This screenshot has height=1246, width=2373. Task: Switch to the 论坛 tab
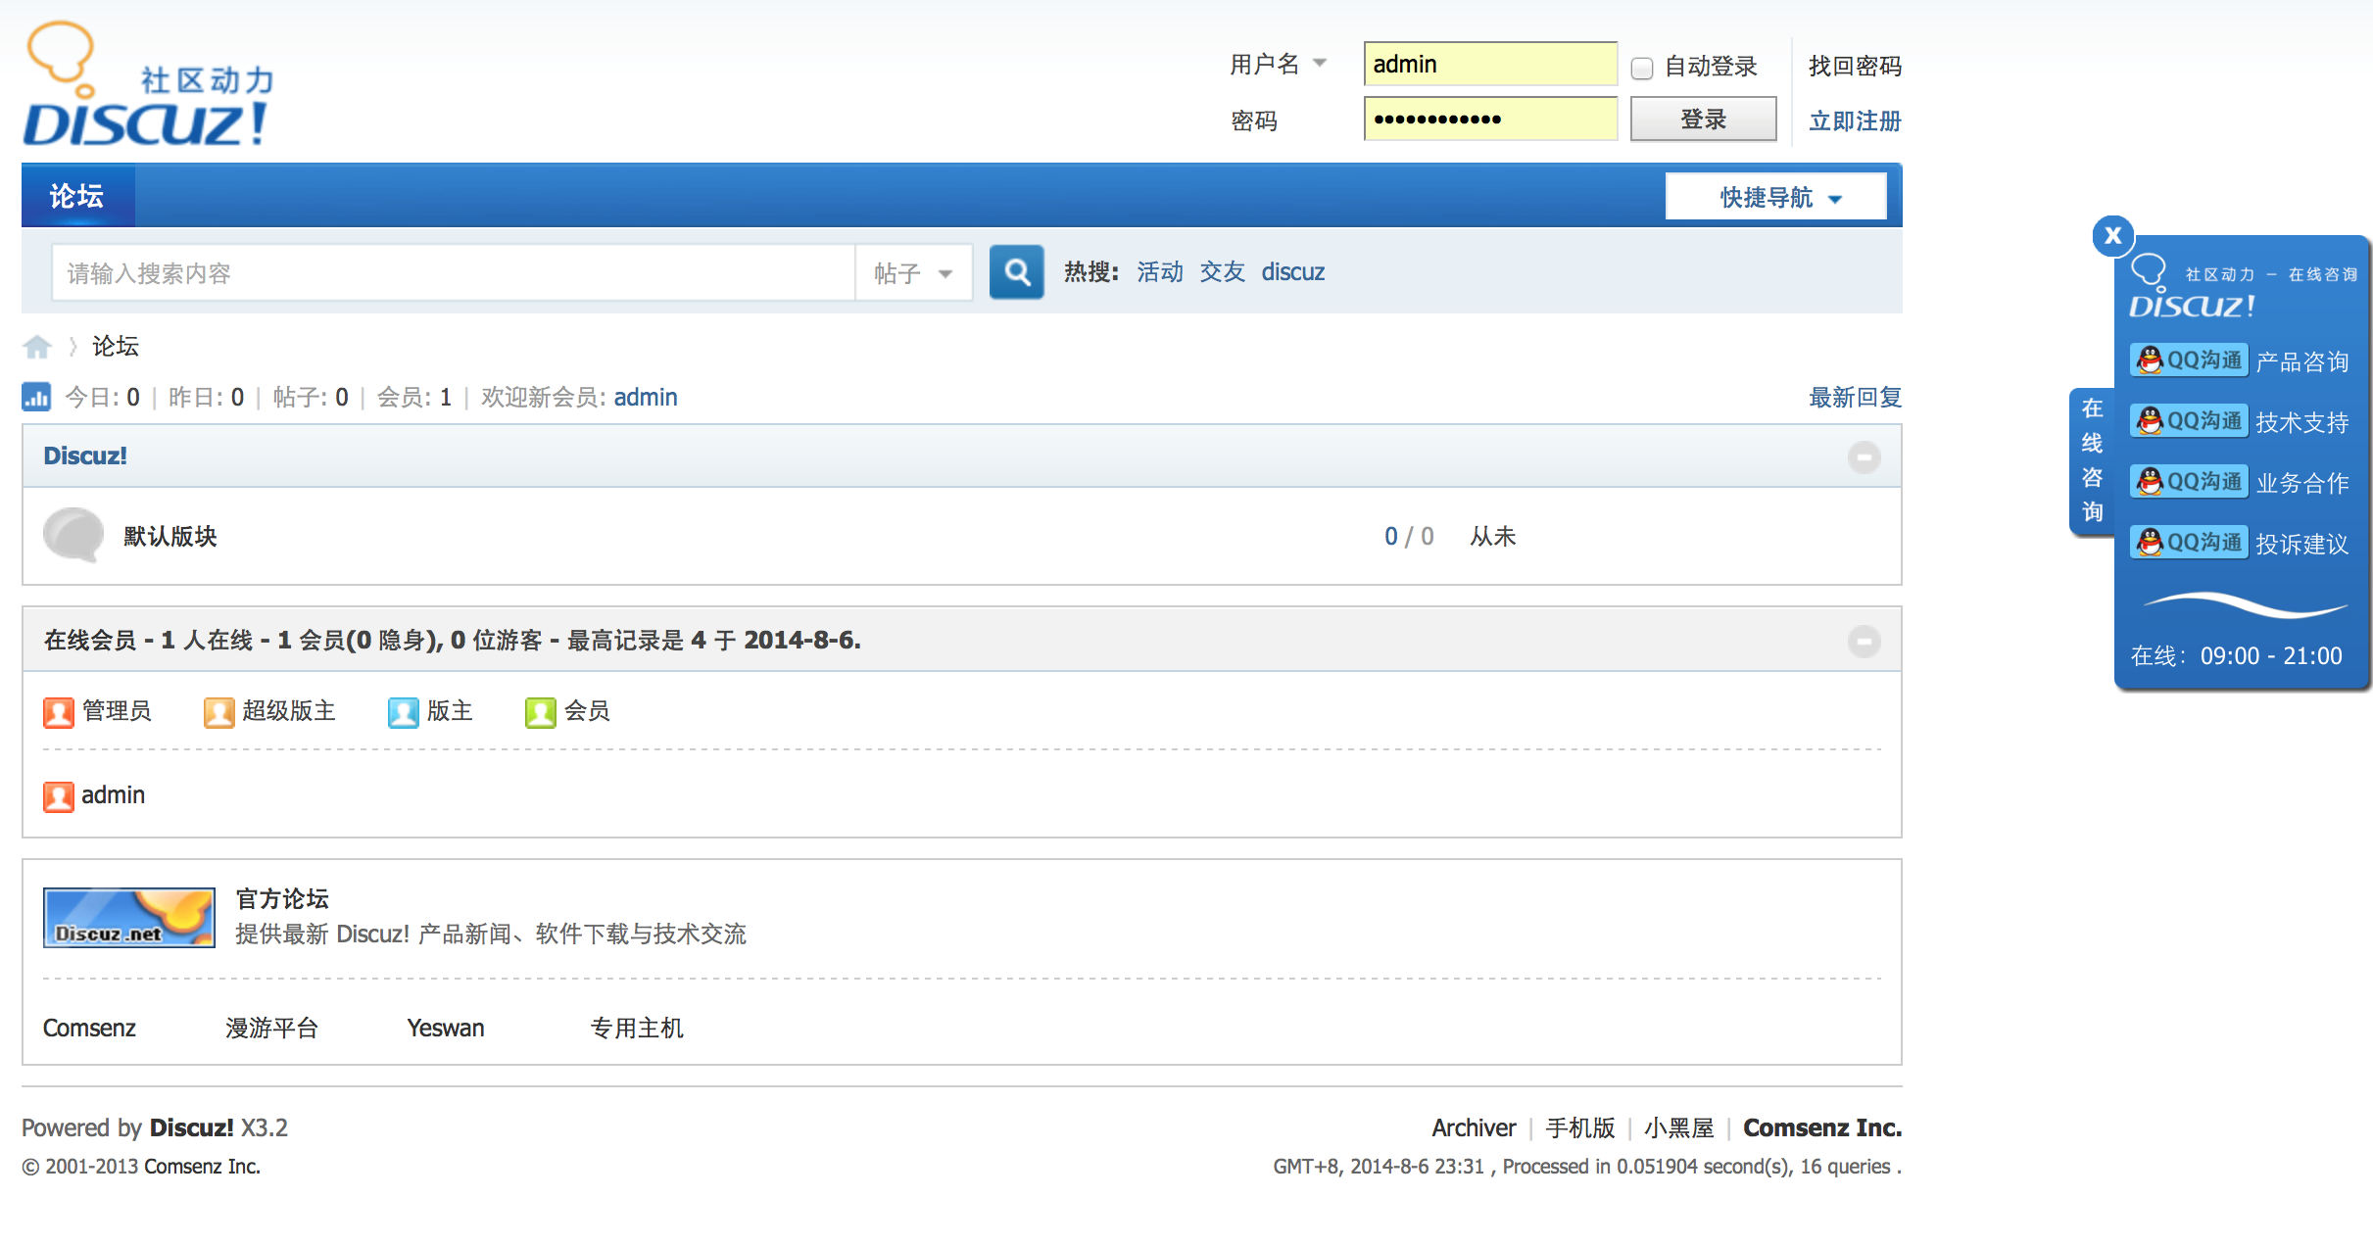point(77,195)
